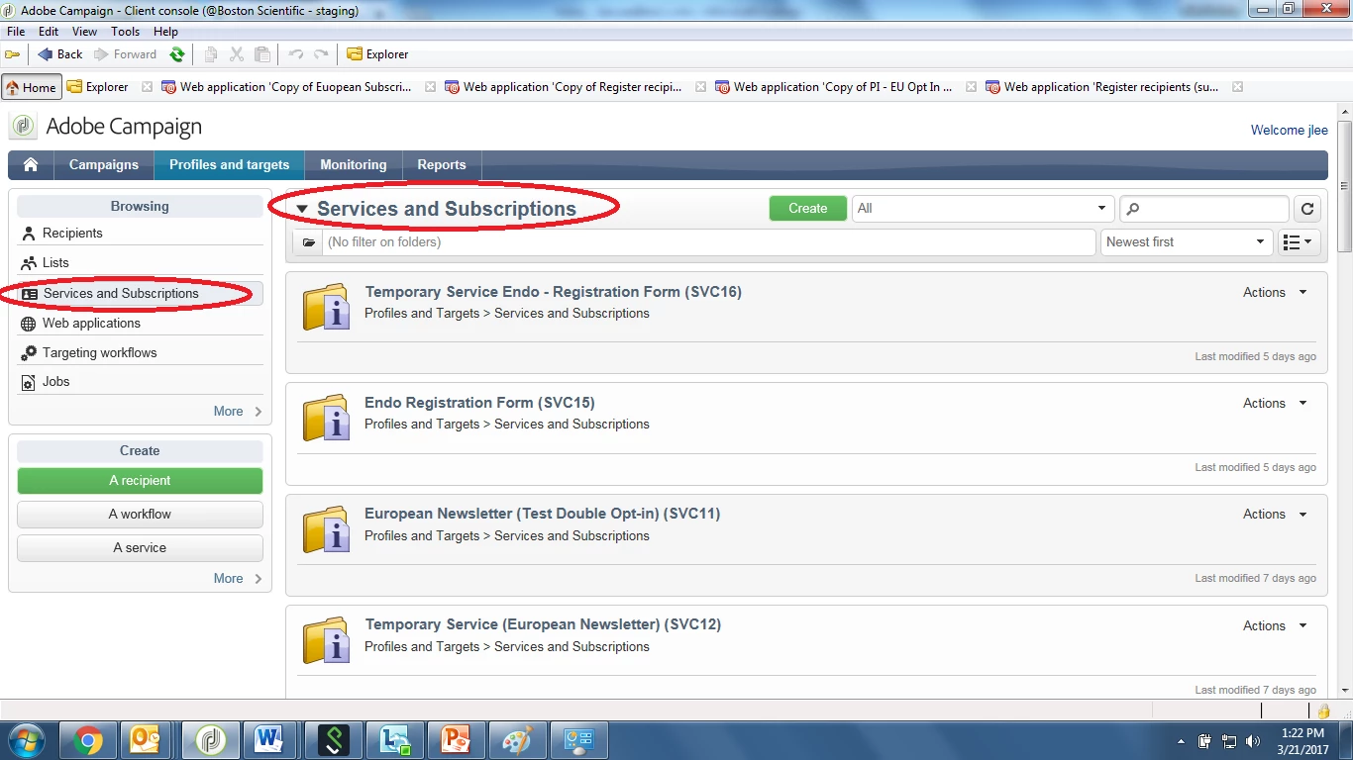Image resolution: width=1353 pixels, height=760 pixels.
Task: Open the Edit menu
Action: (x=49, y=32)
